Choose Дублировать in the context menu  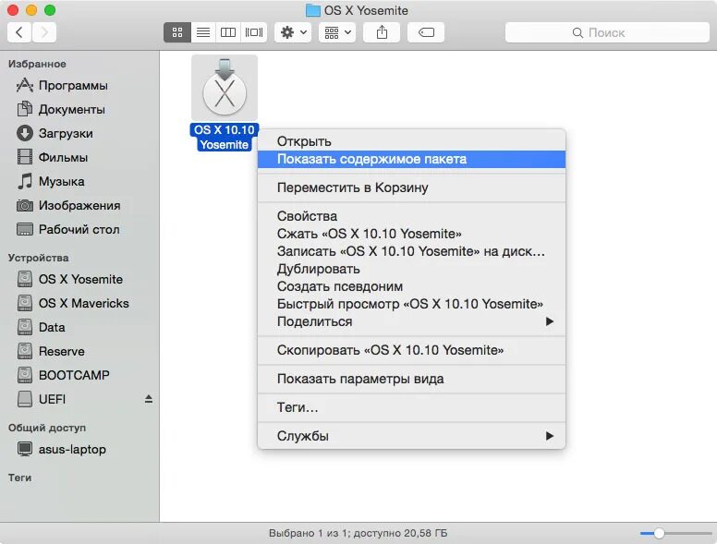[411, 269]
